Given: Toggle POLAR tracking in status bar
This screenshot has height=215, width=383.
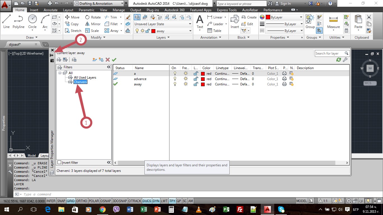Looking at the screenshot, I should click(94, 201).
